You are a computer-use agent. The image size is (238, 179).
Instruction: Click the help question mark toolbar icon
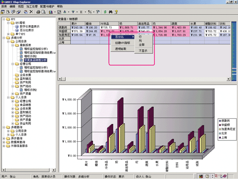pos(116,12)
